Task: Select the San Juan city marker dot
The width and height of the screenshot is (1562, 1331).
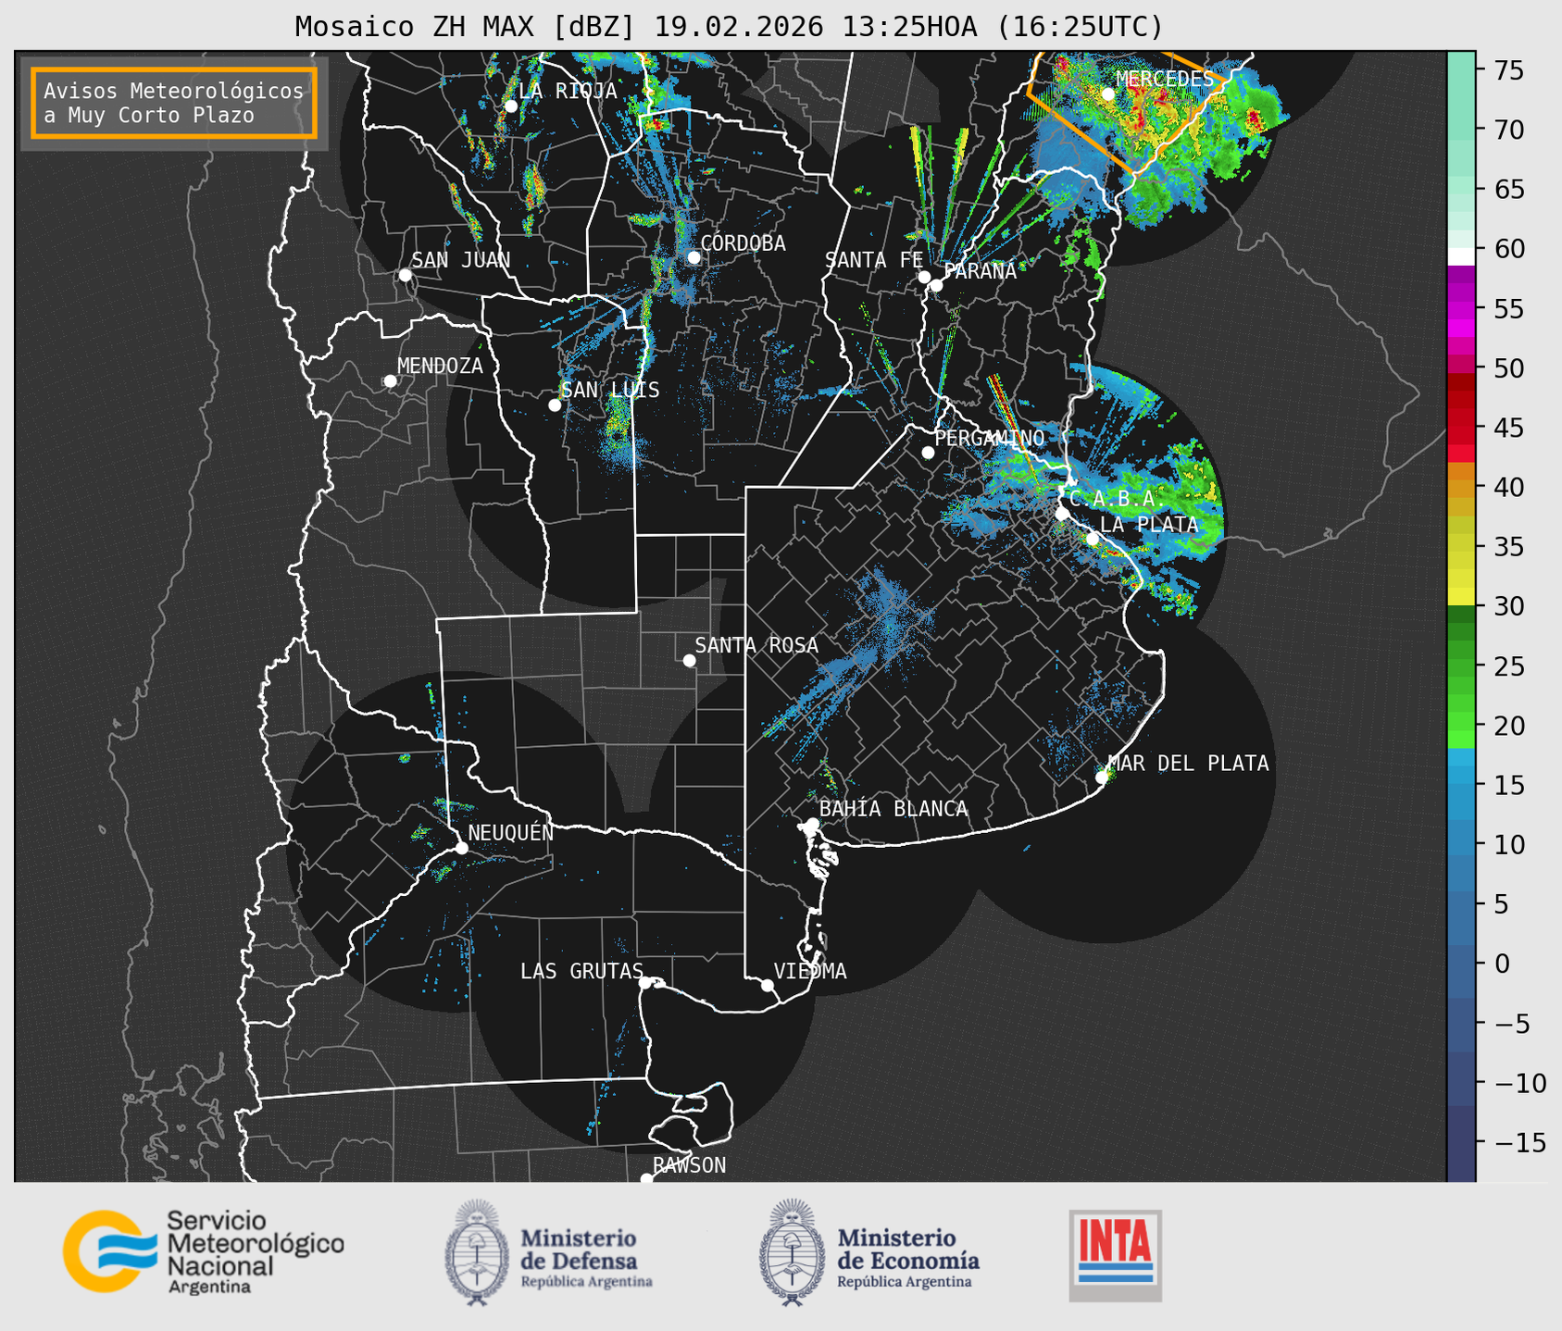Action: tap(405, 275)
